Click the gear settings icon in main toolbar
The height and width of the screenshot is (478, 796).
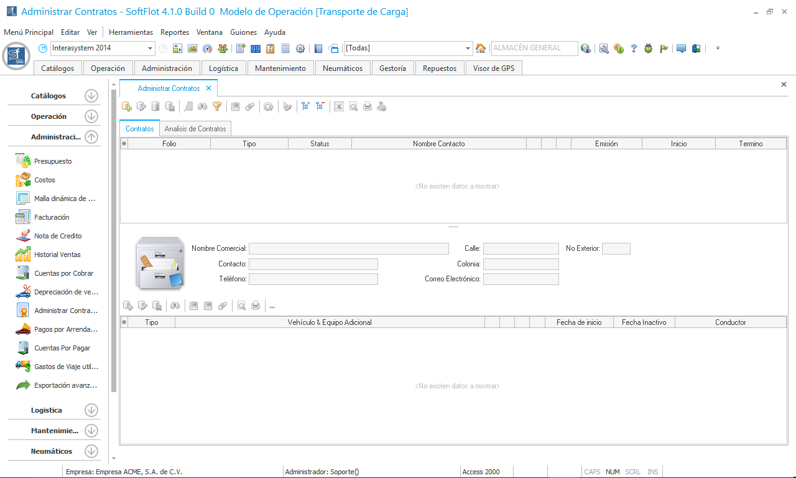300,49
